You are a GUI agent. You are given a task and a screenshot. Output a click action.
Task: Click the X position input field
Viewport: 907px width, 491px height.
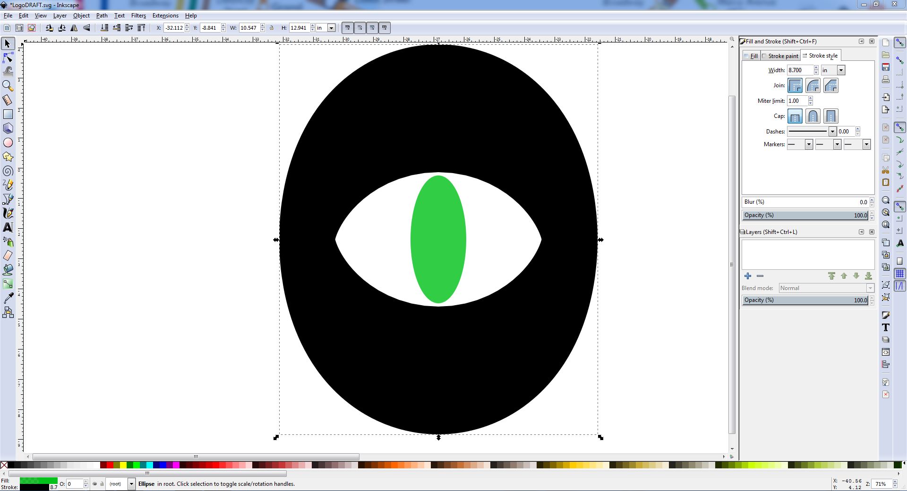pyautogui.click(x=174, y=28)
